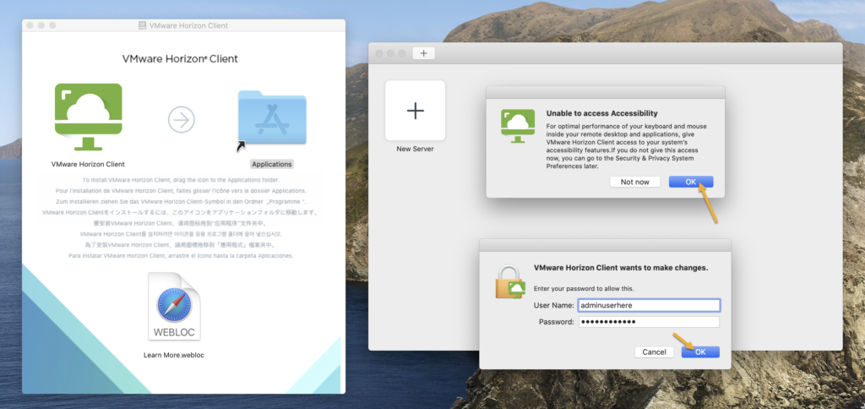Screen dimensions: 865x409
Task: Click the Applications folder icon
Action: pyautogui.click(x=271, y=120)
